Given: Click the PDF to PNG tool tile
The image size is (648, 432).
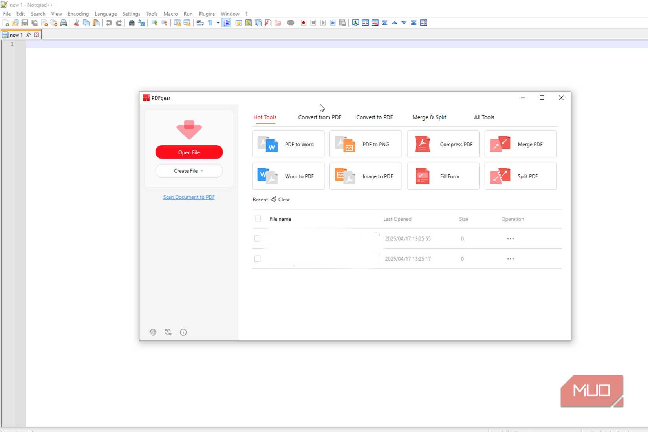Looking at the screenshot, I should point(366,144).
